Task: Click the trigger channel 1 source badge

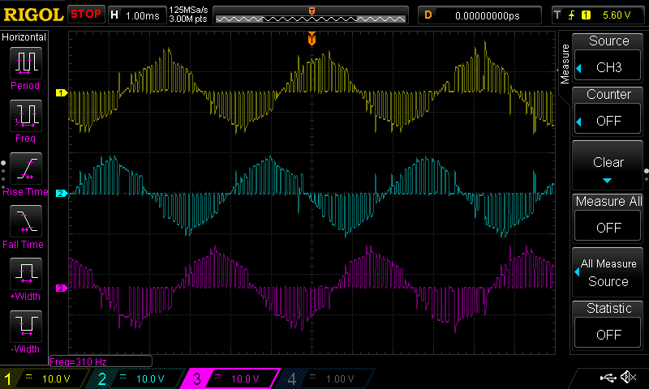Action: click(586, 15)
